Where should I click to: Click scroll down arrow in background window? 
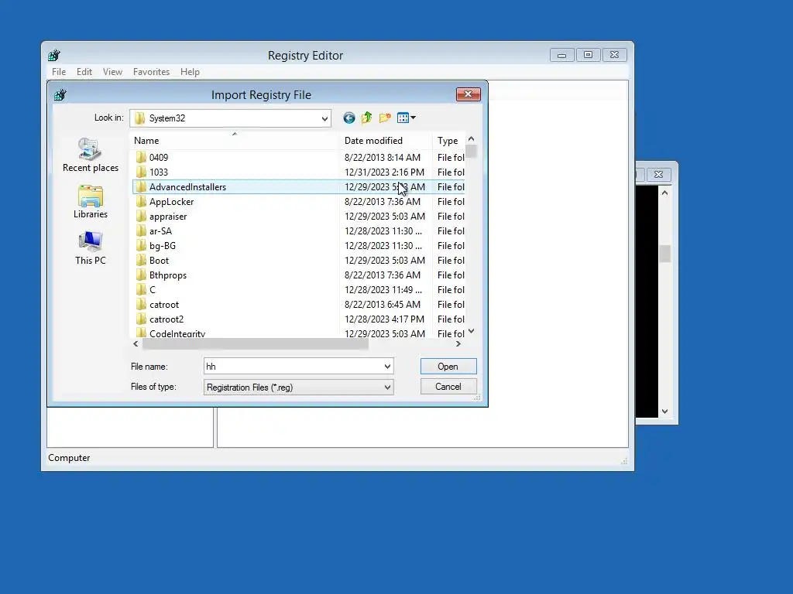(665, 411)
